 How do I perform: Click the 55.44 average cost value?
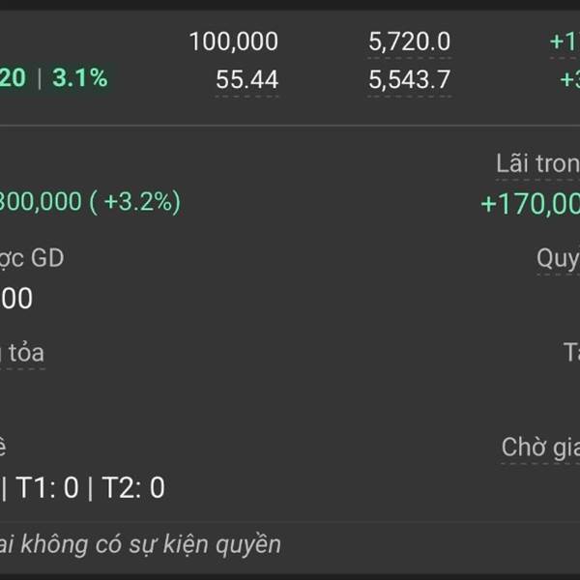tap(247, 79)
